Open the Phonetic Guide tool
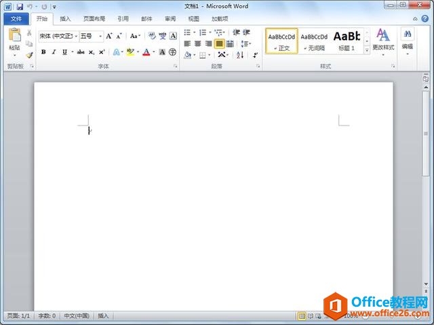Viewport: 434px width, 325px height. 163,36
